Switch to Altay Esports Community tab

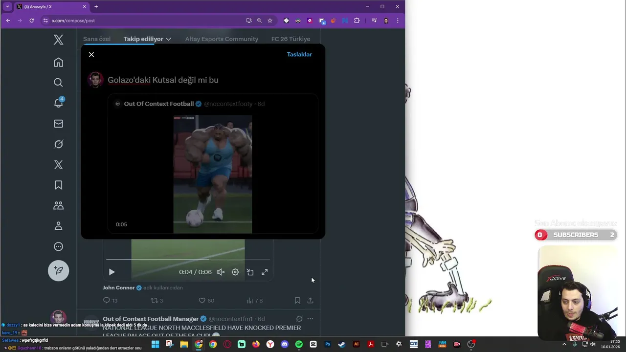click(x=222, y=39)
